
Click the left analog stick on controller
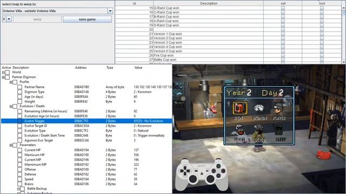pos(193,179)
